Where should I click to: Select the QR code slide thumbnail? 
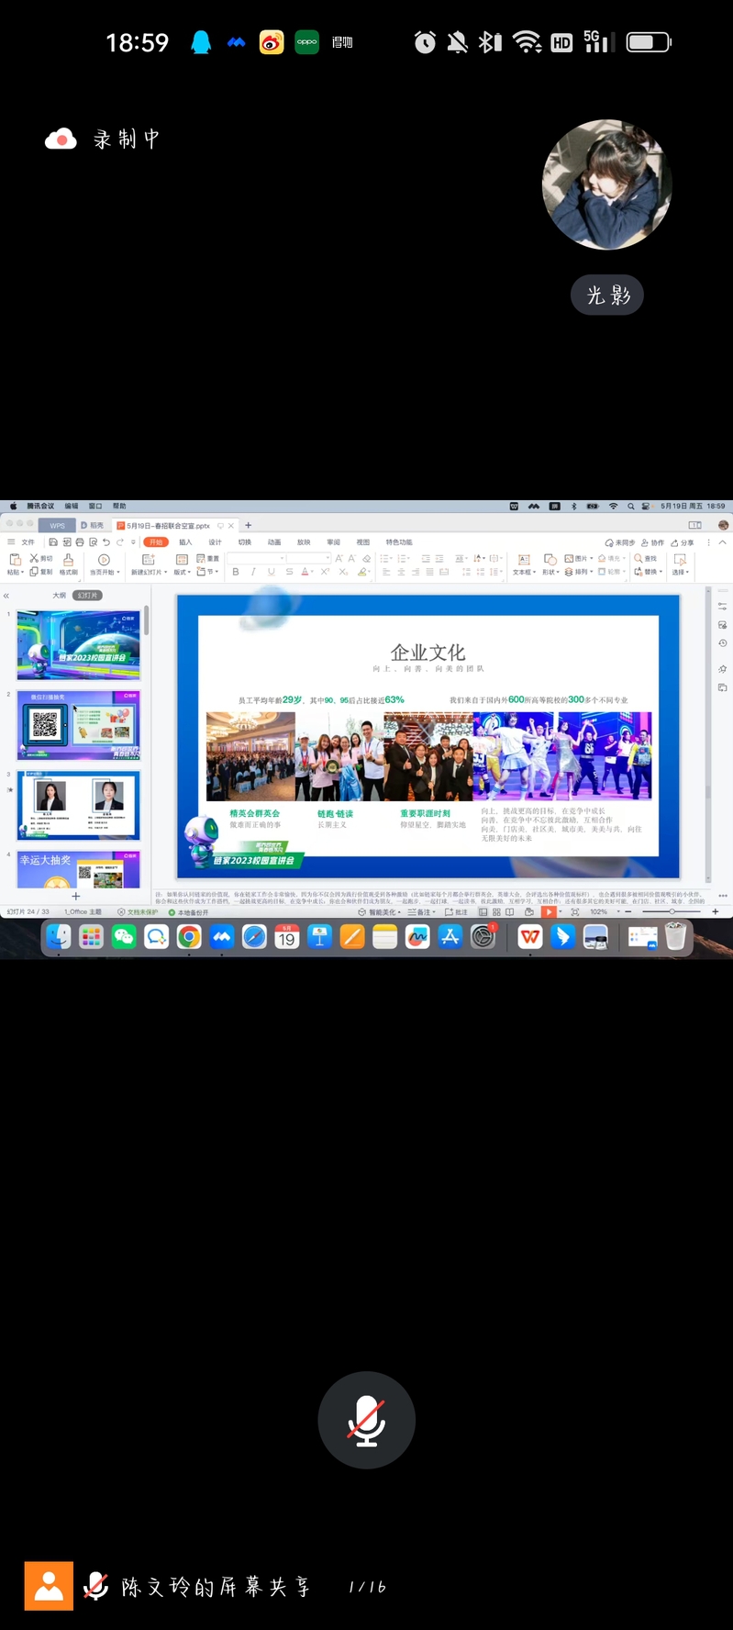pyautogui.click(x=79, y=724)
